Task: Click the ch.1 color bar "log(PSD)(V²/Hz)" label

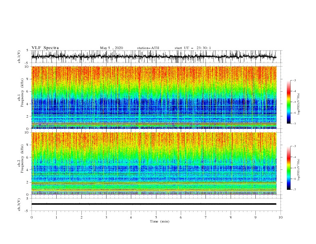Action: (x=299, y=104)
